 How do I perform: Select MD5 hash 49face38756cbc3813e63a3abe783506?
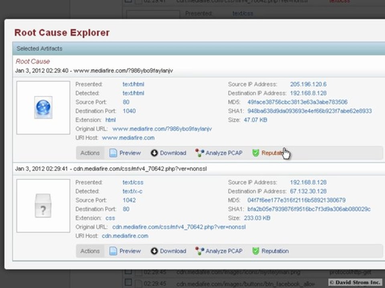[297, 102]
